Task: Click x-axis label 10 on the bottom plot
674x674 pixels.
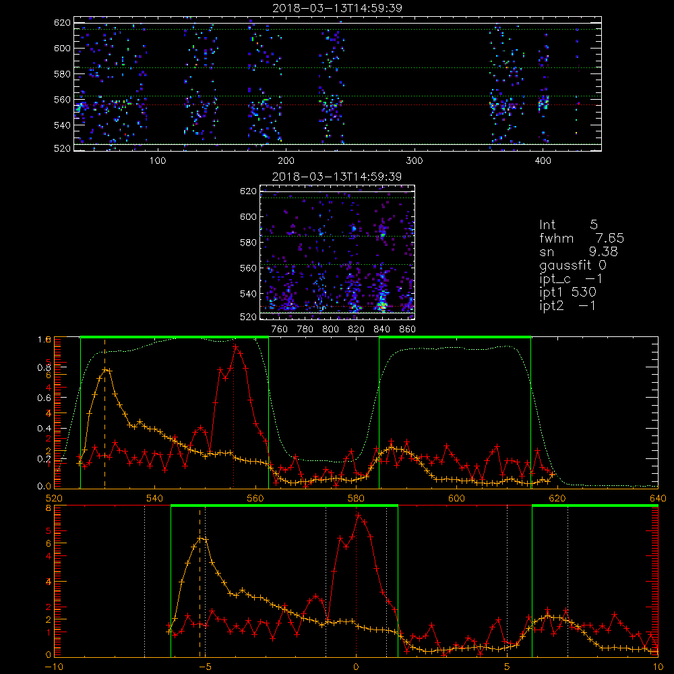Action: pyautogui.click(x=658, y=667)
